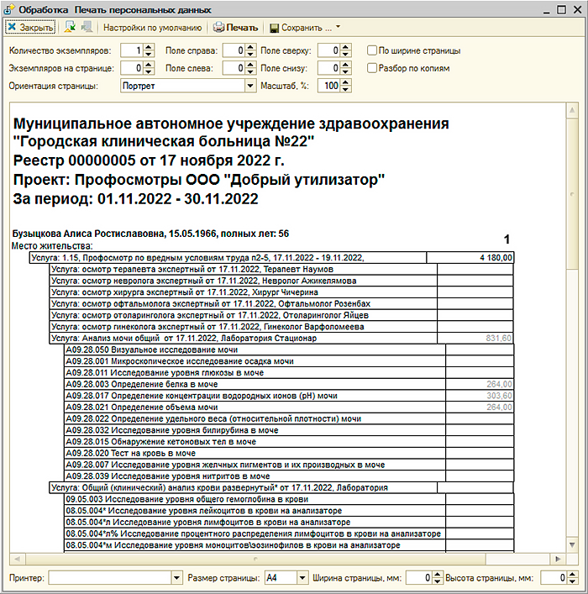Click the Закрыть button in toolbar

tap(30, 27)
